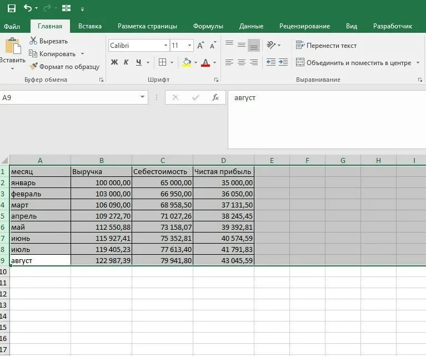Click cancel X icon in formula bar
The image size is (426, 356).
tap(176, 97)
